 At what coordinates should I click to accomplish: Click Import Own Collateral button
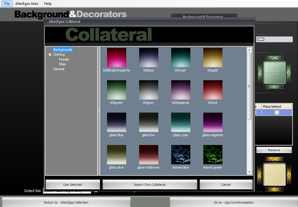tap(149, 185)
